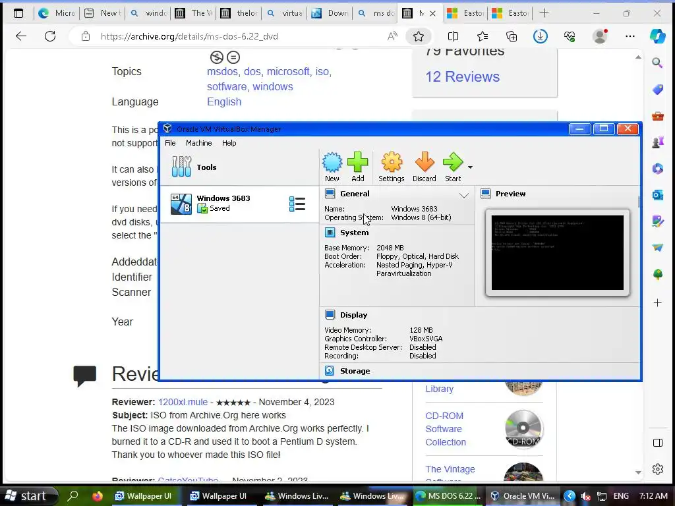Open 12 Reviews link
675x506 pixels.
tap(462, 76)
